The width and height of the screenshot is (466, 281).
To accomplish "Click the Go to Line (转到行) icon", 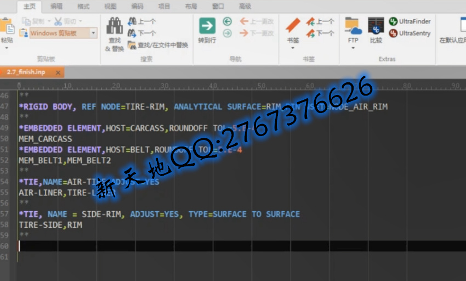I will 207,26.
